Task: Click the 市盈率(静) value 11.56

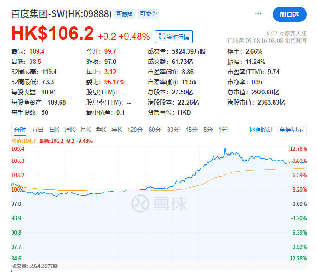Action: pyautogui.click(x=189, y=82)
